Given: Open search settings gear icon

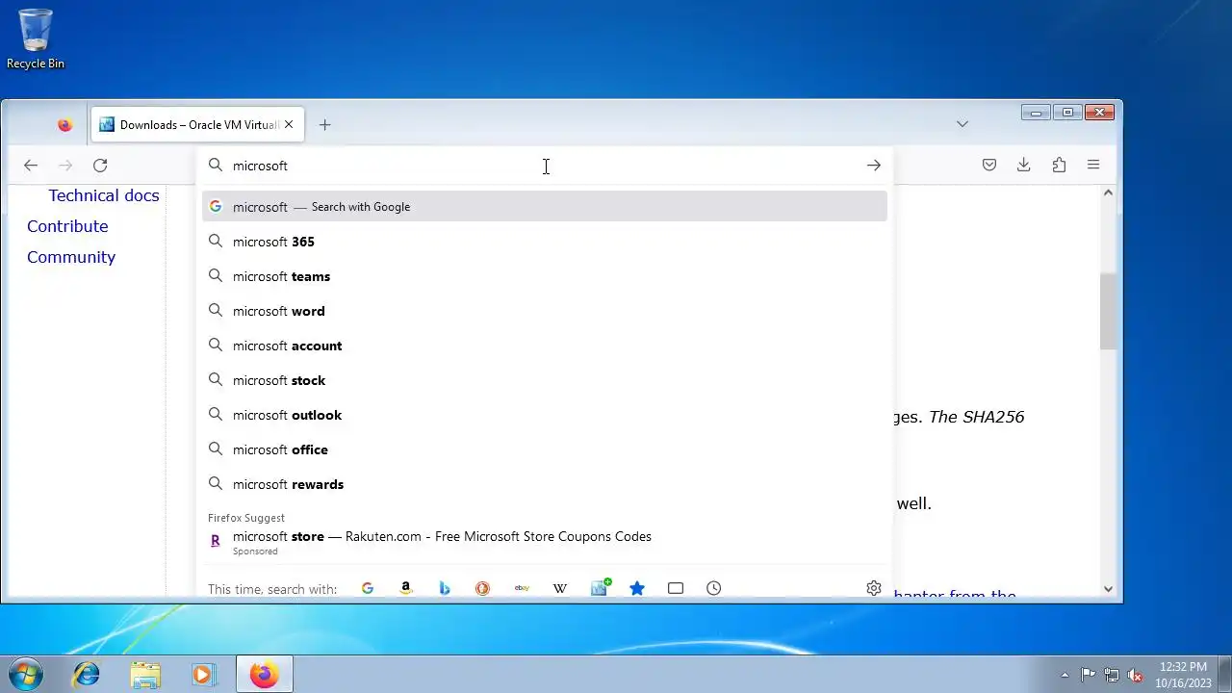Looking at the screenshot, I should (874, 588).
